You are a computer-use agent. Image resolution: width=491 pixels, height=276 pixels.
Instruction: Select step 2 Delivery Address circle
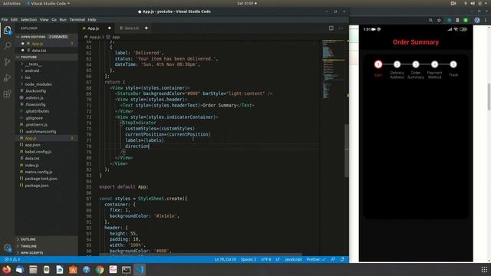397,64
